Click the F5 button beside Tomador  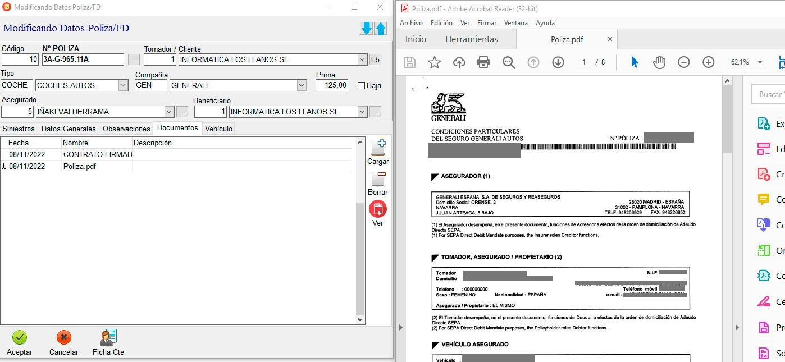(x=375, y=59)
